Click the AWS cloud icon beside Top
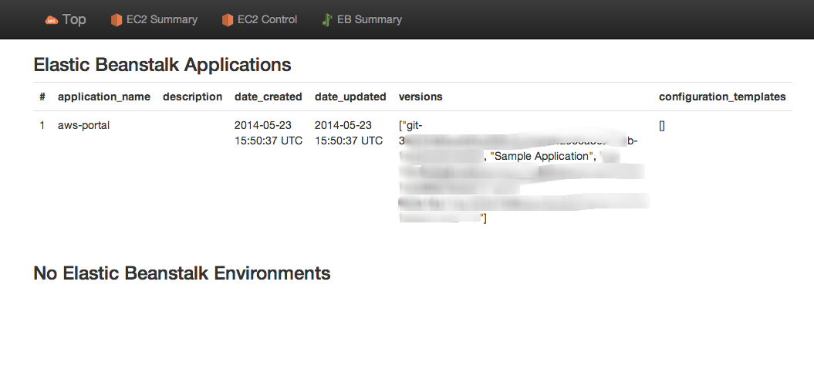Viewport: 814px width, 390px height. pos(52,20)
